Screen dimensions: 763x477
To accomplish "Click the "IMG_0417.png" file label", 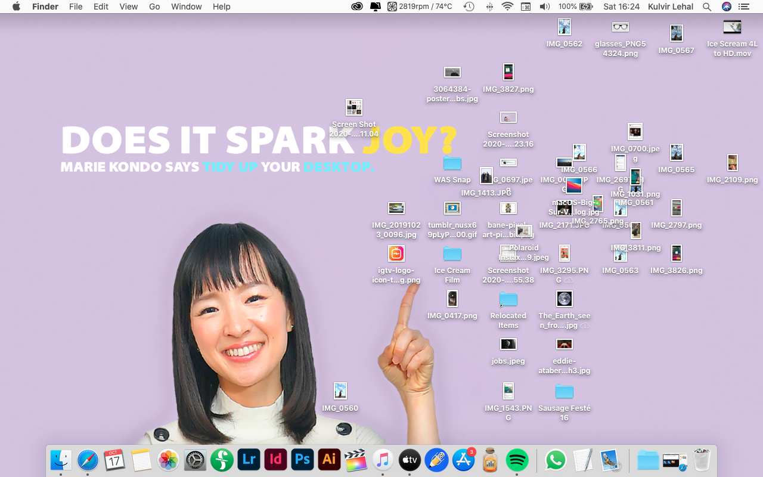I will click(452, 316).
